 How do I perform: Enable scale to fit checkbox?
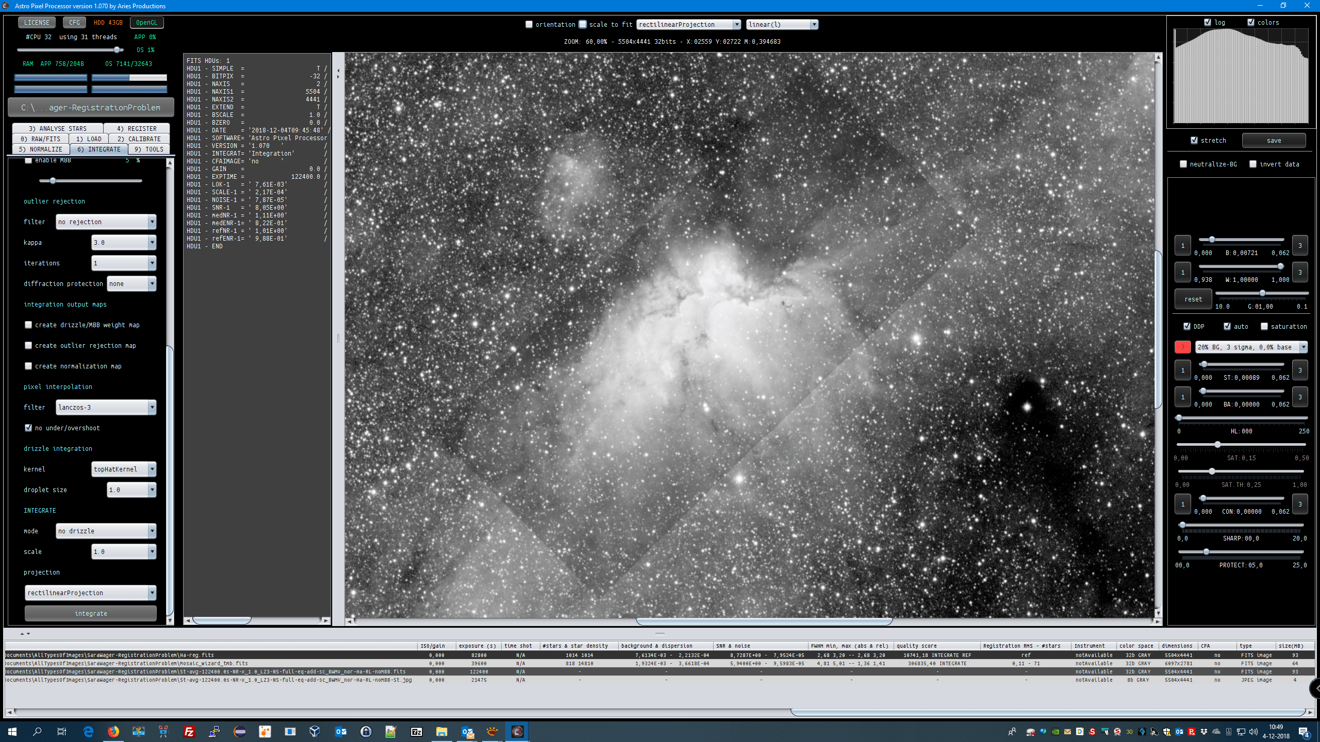coord(583,24)
